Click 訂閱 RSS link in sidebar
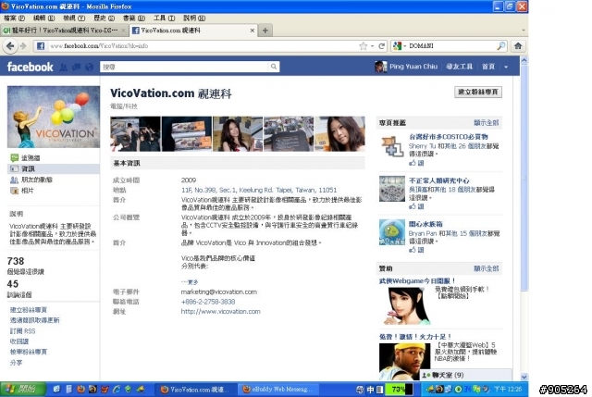Screen dimensions: 592x397 click(22, 331)
